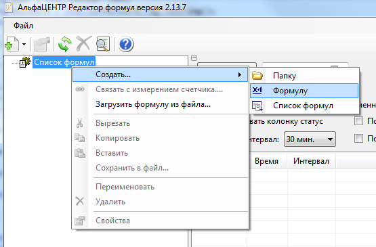376x247 pixels.
Task: Choose Удалить in context menu
Action: click(160, 202)
